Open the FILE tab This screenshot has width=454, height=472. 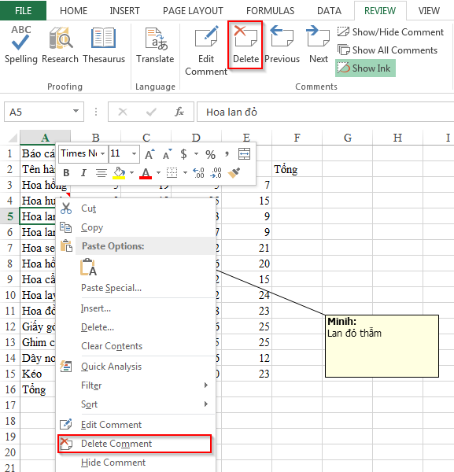(23, 10)
